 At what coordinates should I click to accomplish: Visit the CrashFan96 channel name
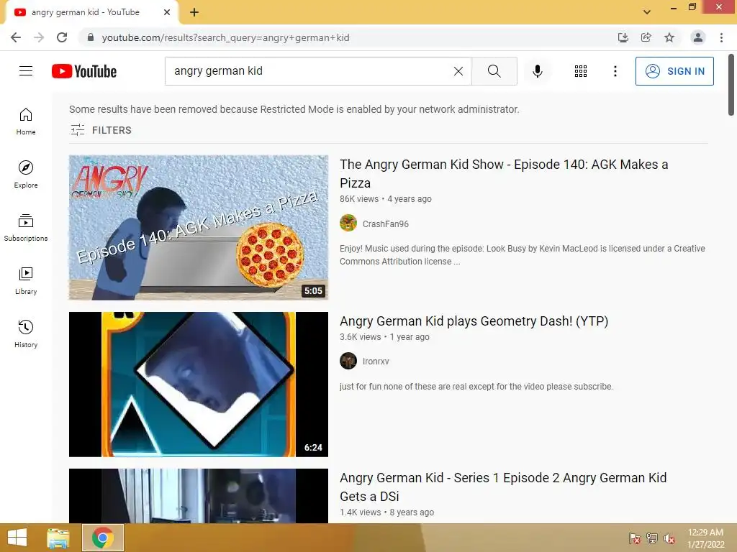pyautogui.click(x=386, y=224)
